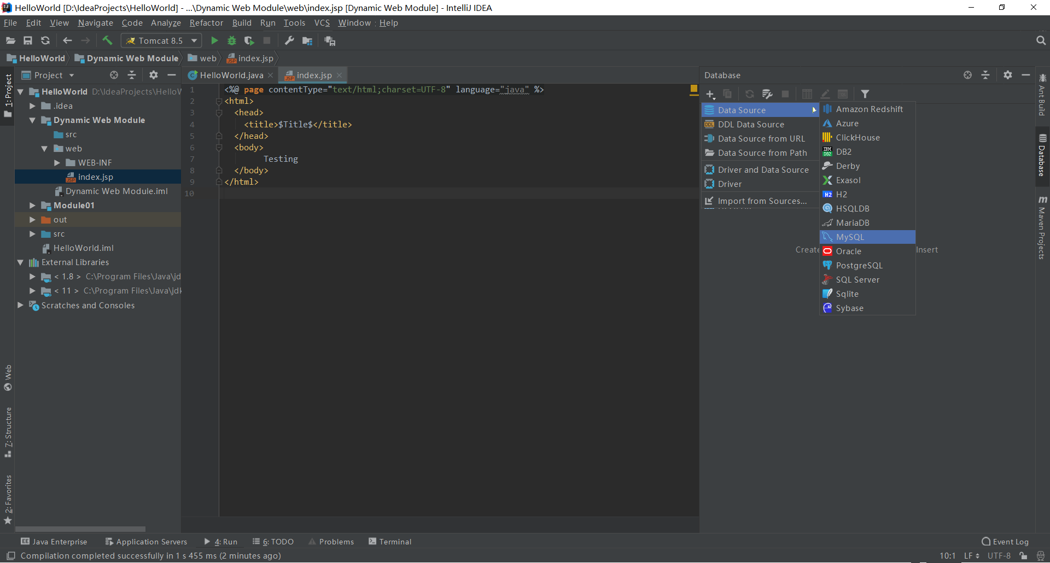Select Data Source from URL menu entry
Image resolution: width=1050 pixels, height=563 pixels.
(760, 139)
